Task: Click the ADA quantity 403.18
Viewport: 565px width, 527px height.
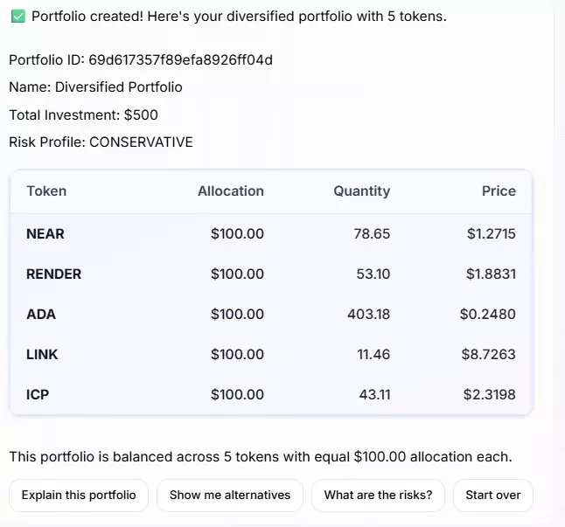Action: (368, 315)
